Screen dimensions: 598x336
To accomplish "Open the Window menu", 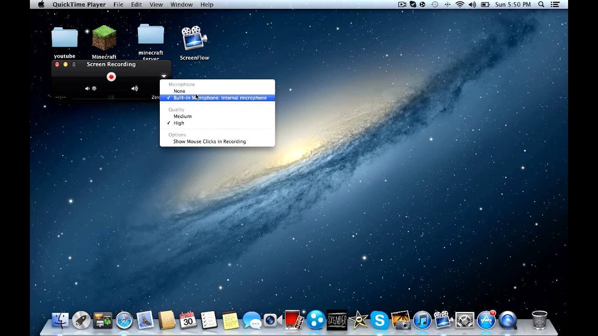I will coord(182,5).
